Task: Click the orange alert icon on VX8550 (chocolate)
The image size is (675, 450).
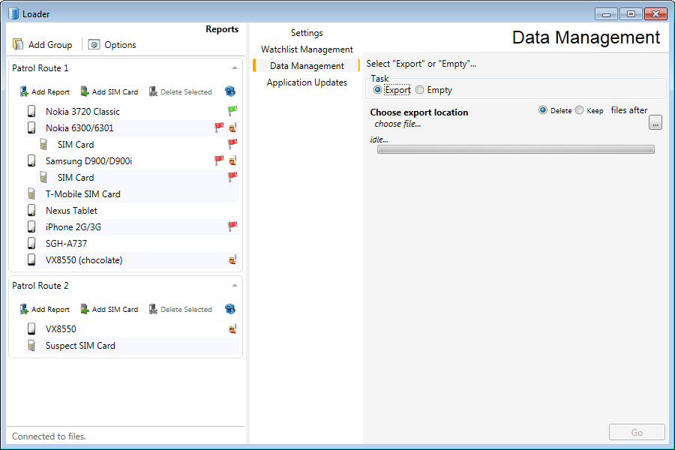Action: (233, 259)
